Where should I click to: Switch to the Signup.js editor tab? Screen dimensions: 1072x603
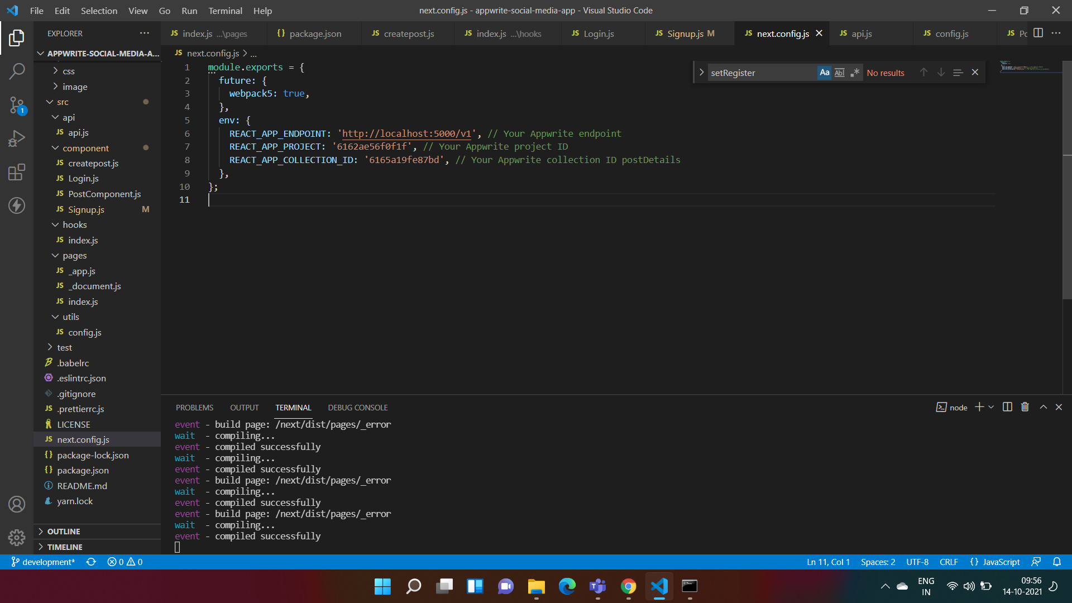tap(691, 33)
